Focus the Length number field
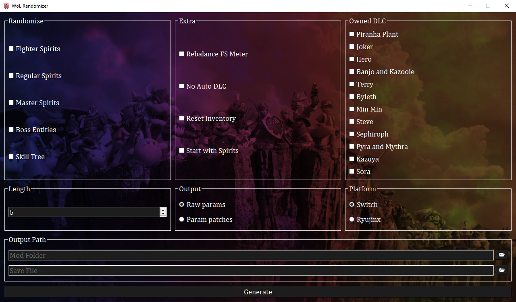Screen dimensions: 516x302 click(x=84, y=212)
